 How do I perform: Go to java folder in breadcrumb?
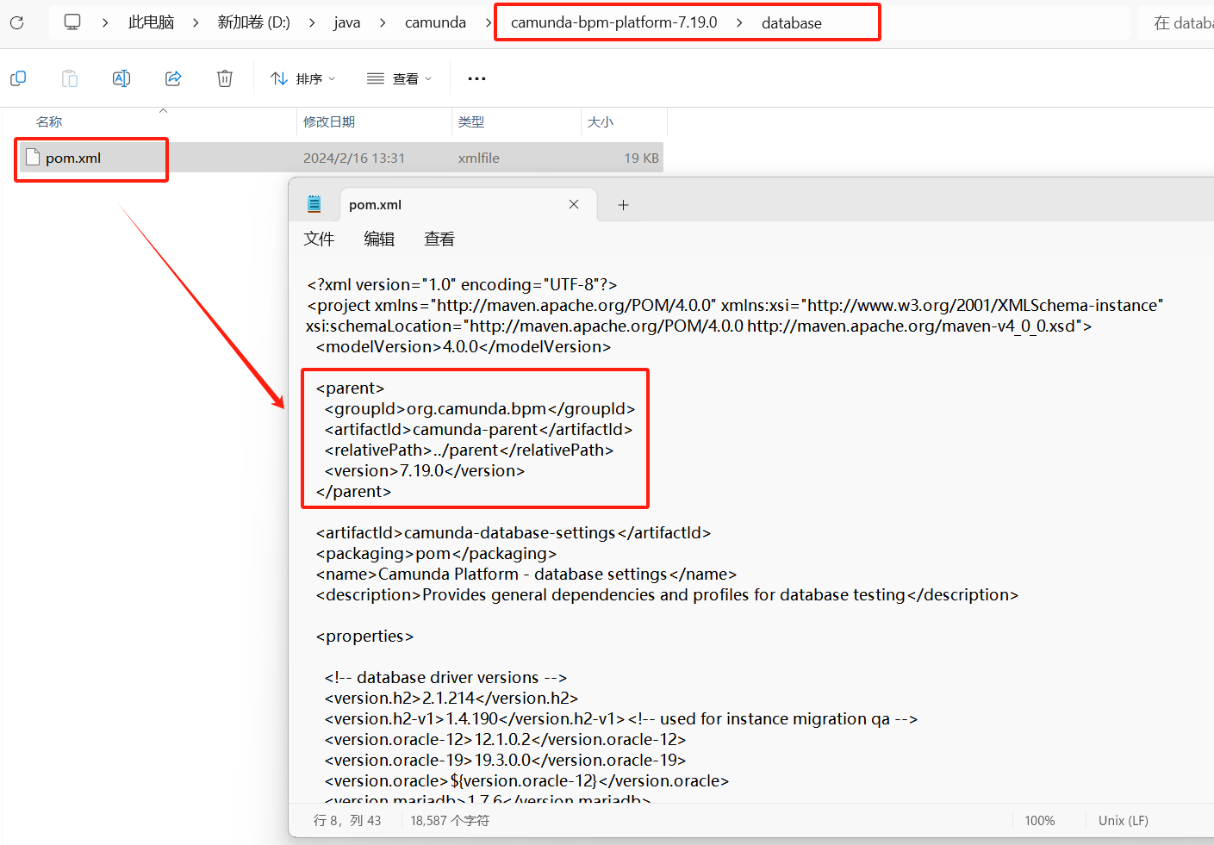347,22
